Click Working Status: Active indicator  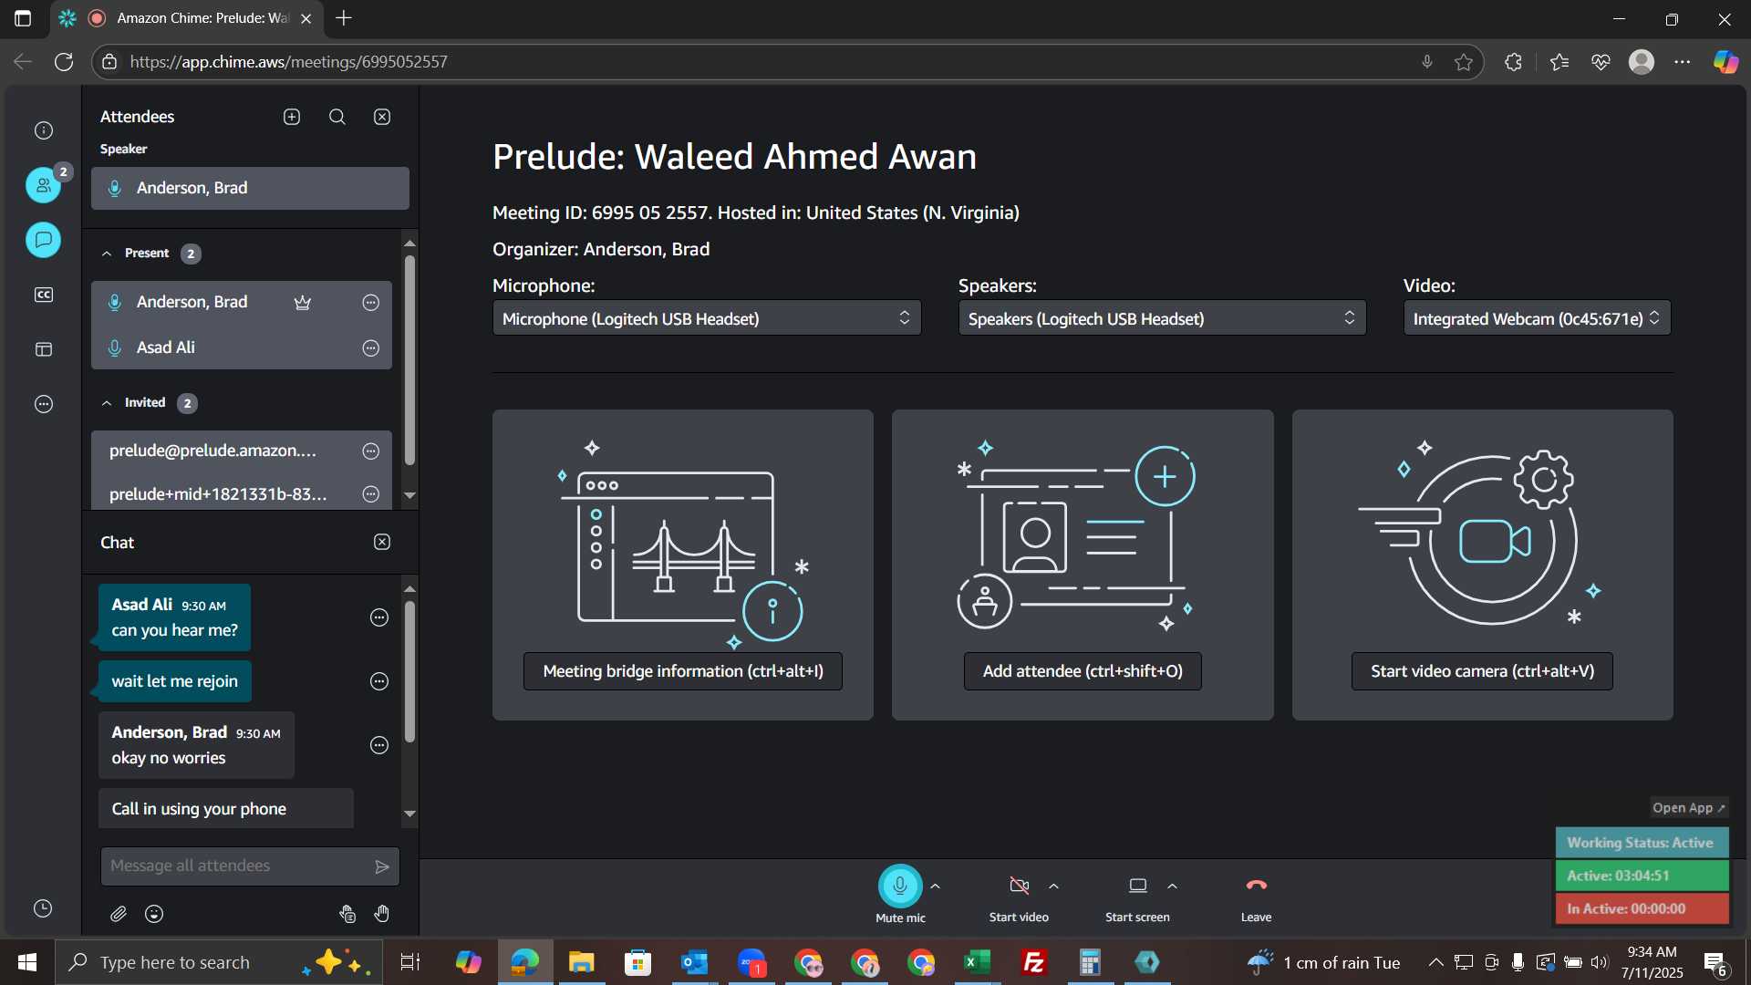tap(1642, 843)
